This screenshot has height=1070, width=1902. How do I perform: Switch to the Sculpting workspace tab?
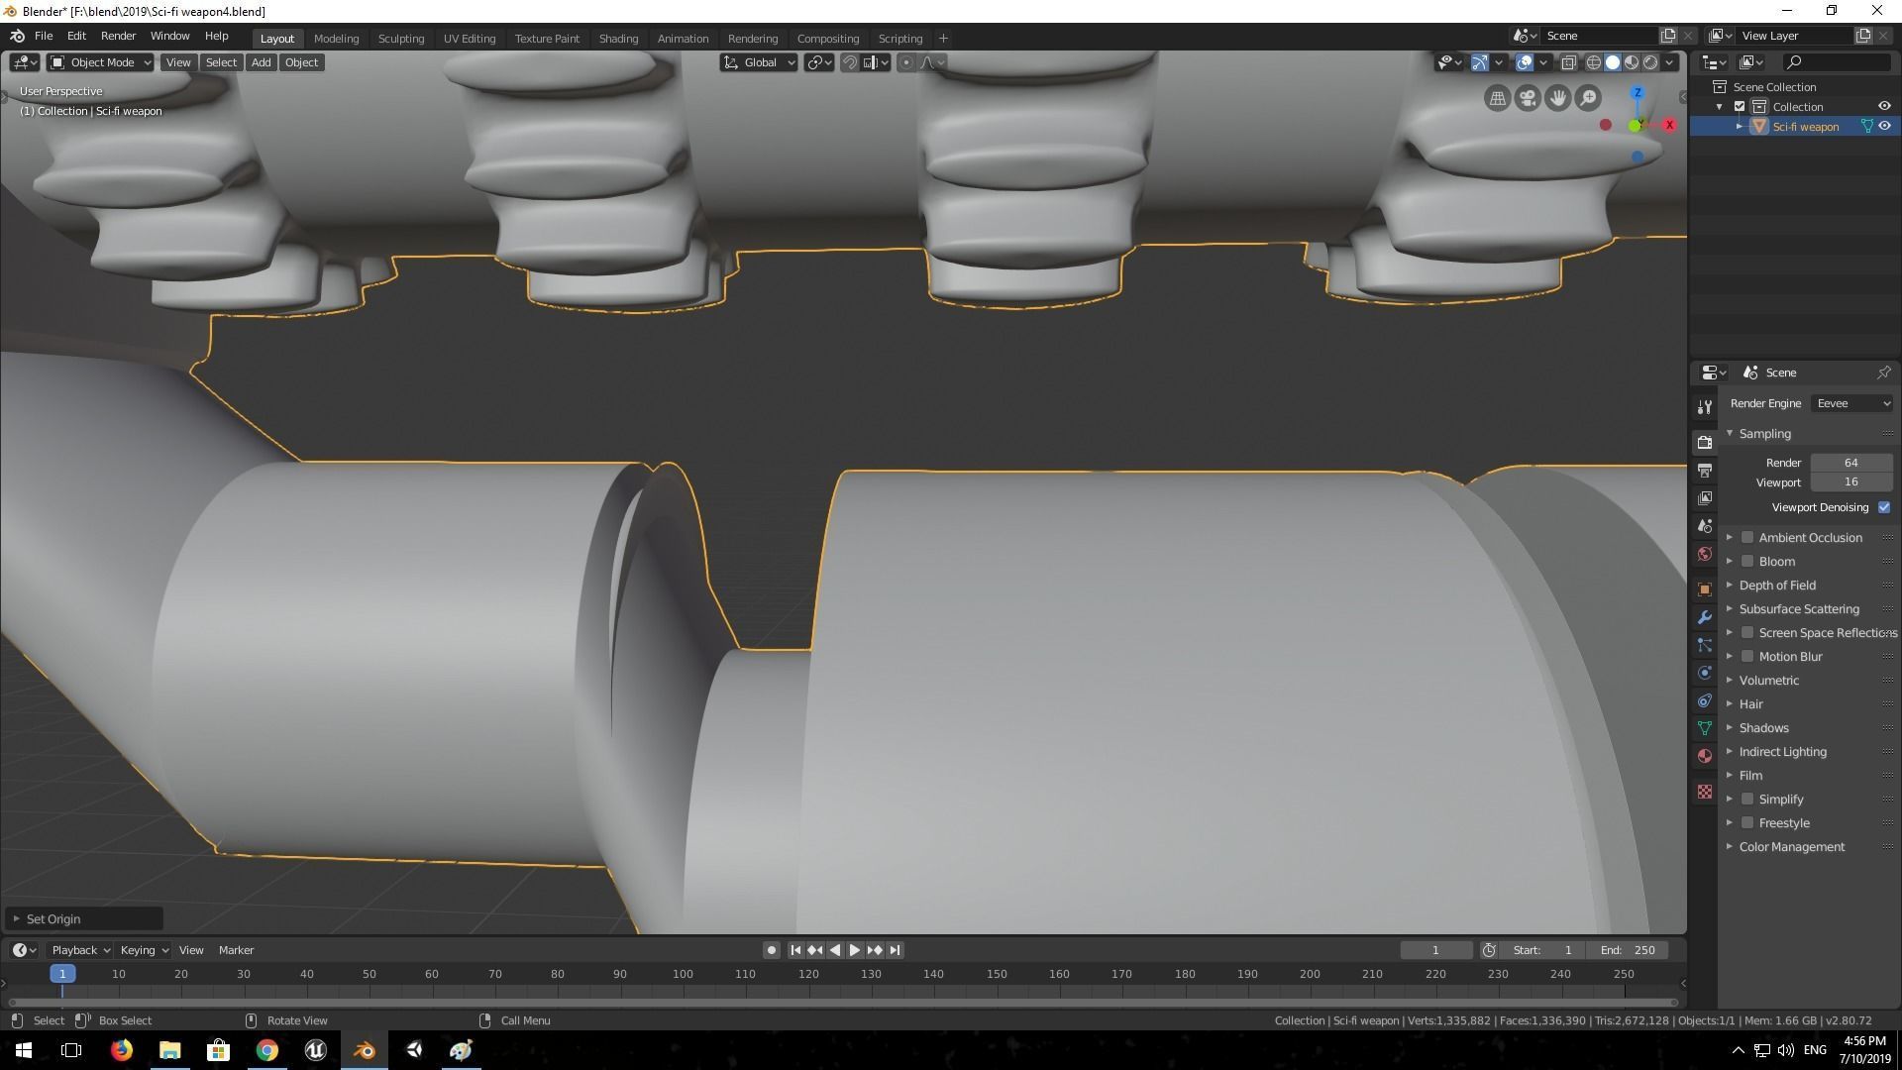pyautogui.click(x=400, y=39)
